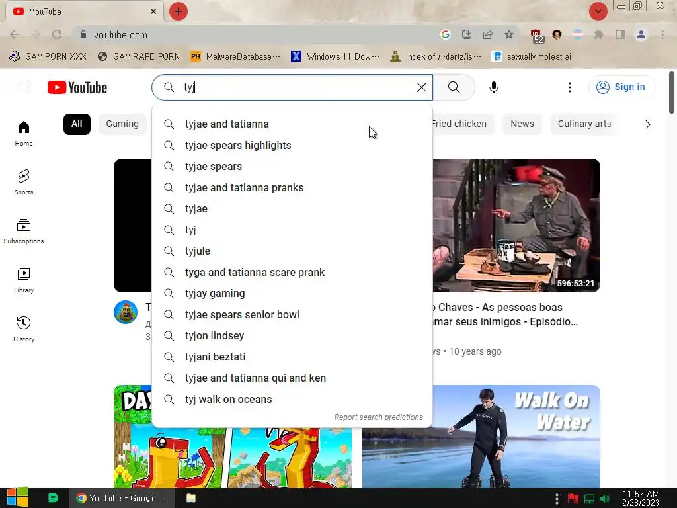
Task: Click the magnifier search submit button
Action: click(x=454, y=87)
